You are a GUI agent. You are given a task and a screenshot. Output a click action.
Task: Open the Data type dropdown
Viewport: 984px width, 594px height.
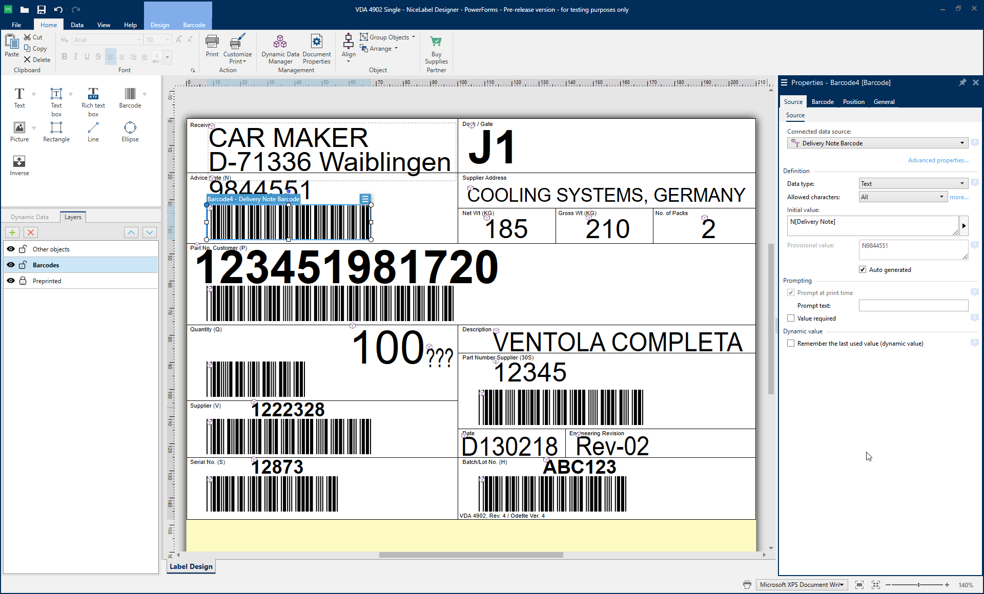(962, 184)
